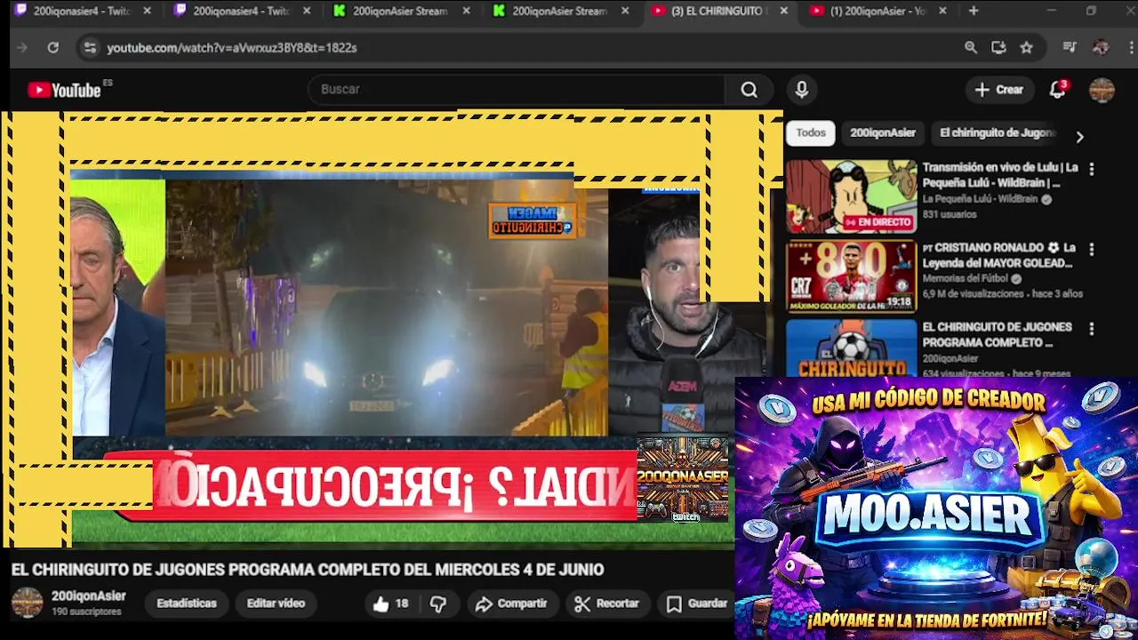Open the CR7 máximo goleador thumbnail
Screen dimensions: 1138x640
tap(851, 276)
